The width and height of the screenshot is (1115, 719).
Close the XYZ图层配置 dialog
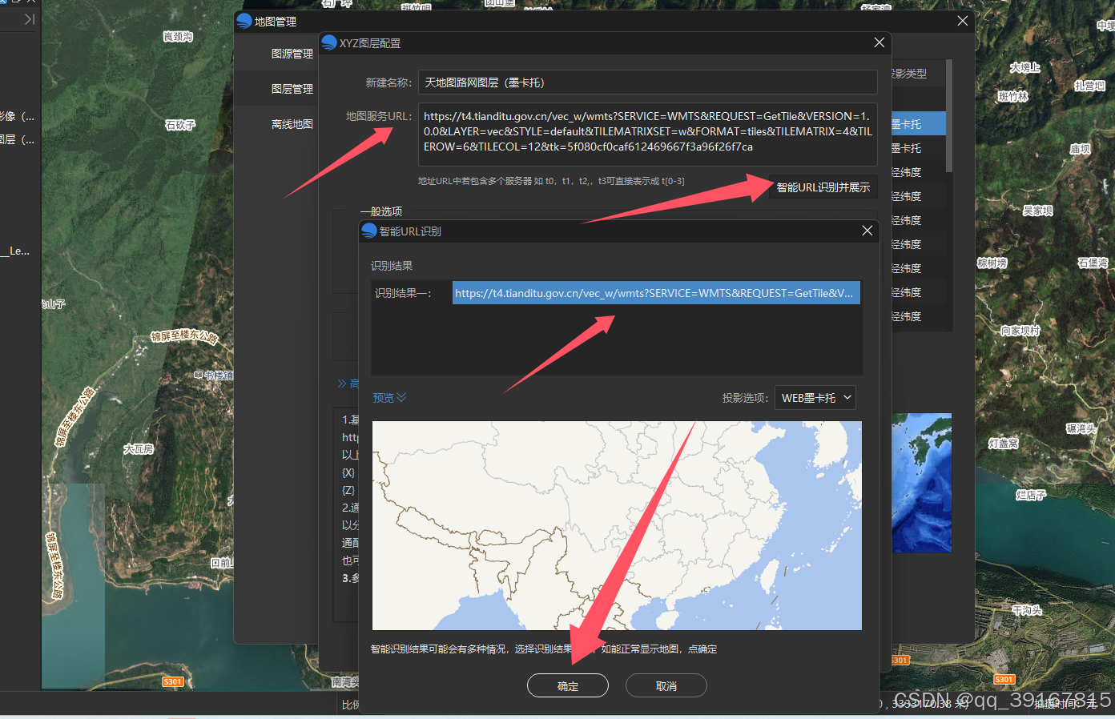point(879,42)
